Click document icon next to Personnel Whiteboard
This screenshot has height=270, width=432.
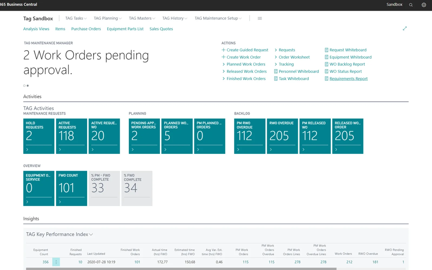point(276,71)
